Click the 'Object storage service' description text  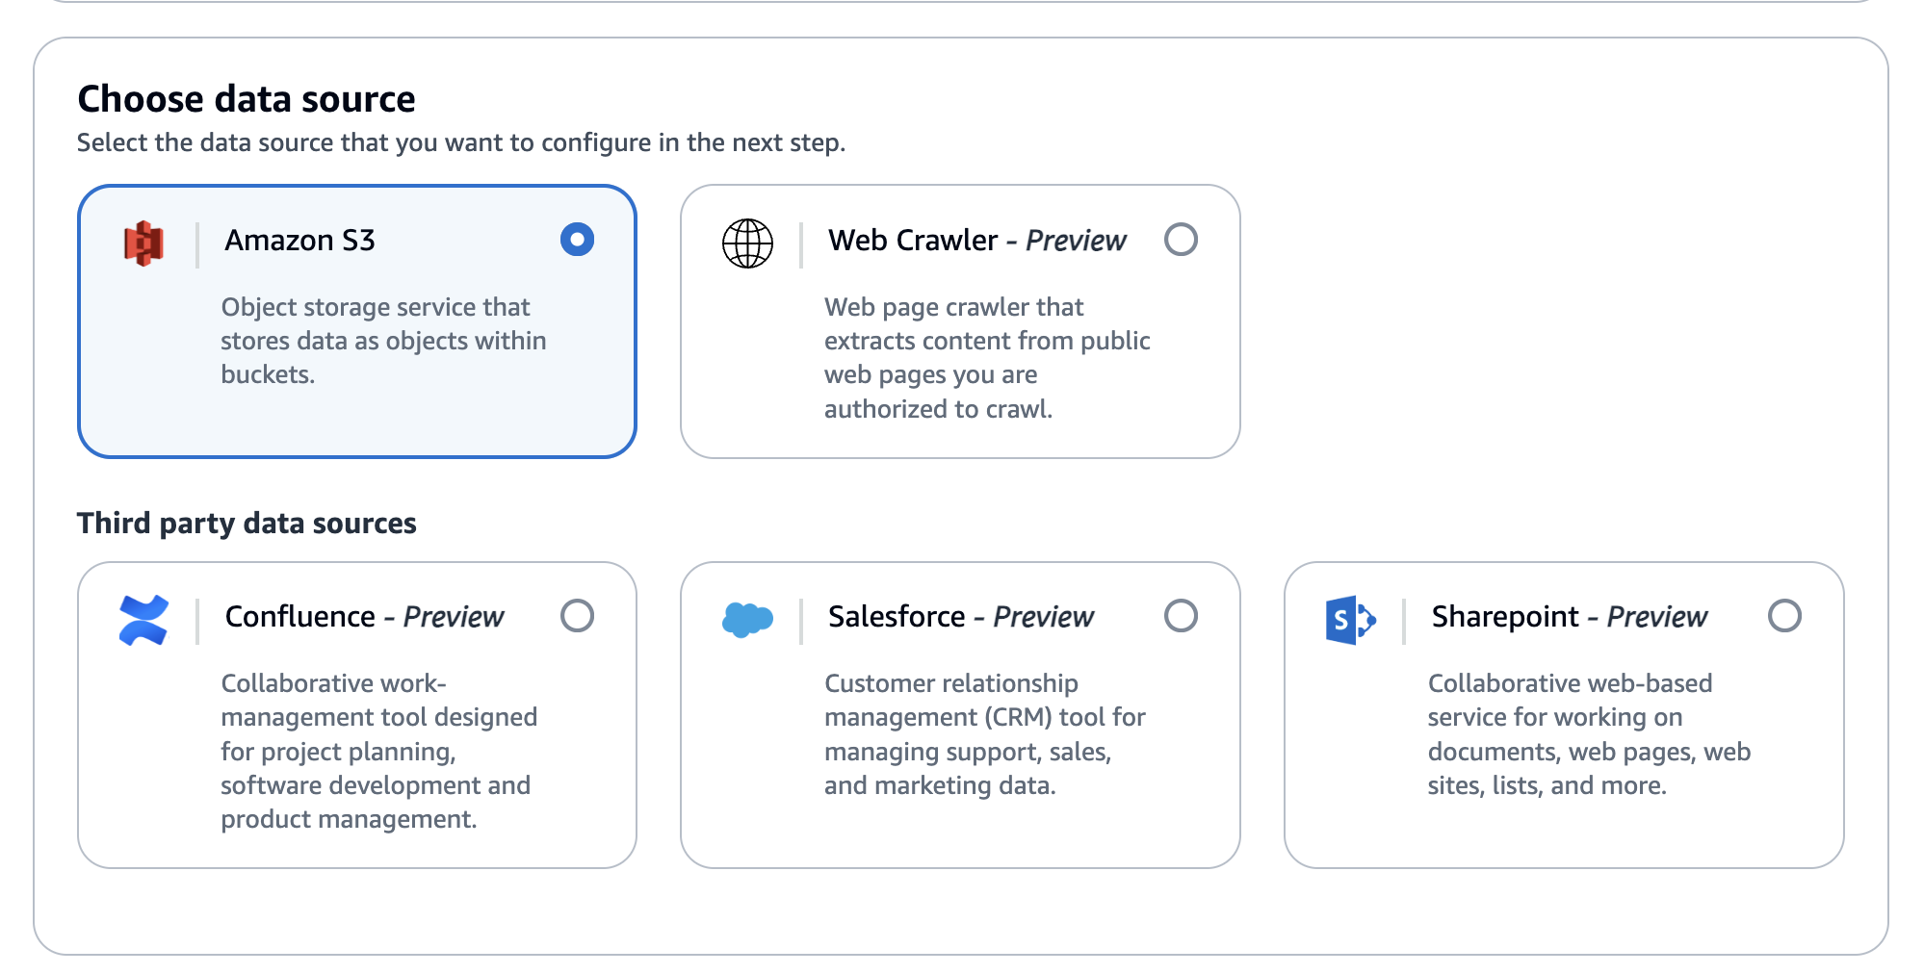point(383,341)
